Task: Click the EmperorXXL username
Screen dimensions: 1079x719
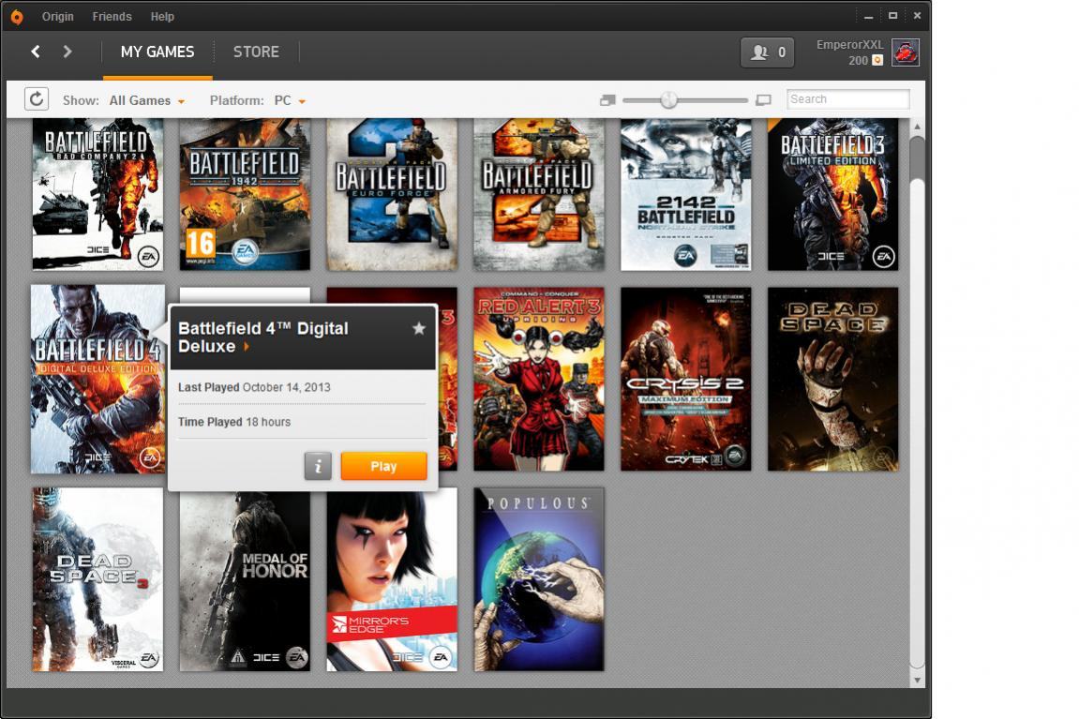Action: pos(849,45)
